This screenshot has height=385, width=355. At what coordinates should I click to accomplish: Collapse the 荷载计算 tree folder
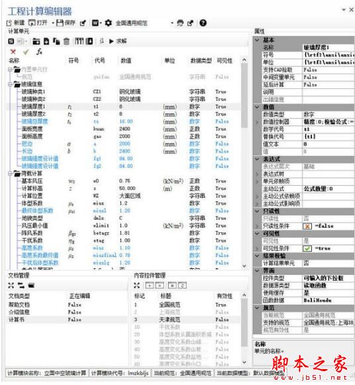(x=10, y=174)
